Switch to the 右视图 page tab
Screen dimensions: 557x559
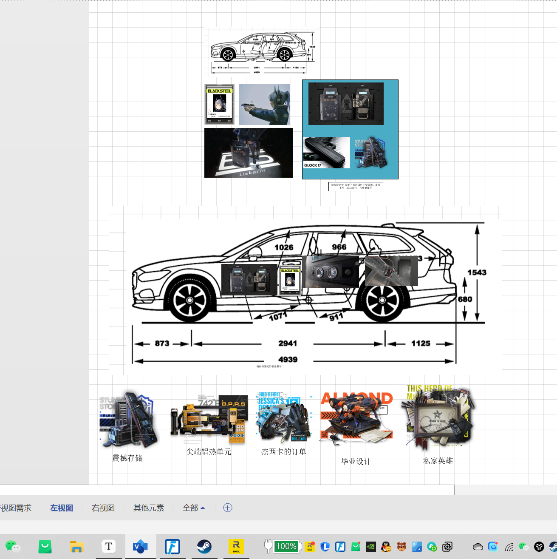[103, 508]
